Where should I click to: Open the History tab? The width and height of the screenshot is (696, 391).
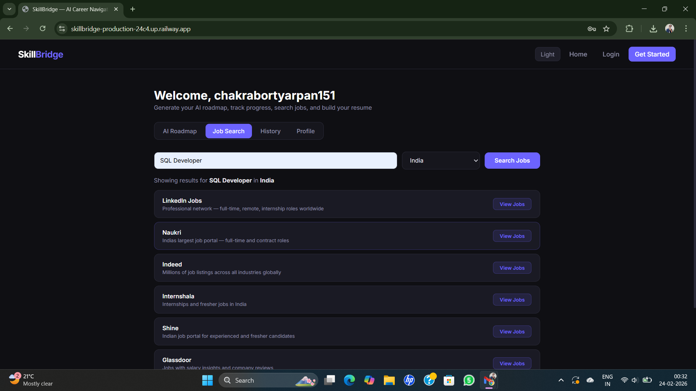point(270,131)
